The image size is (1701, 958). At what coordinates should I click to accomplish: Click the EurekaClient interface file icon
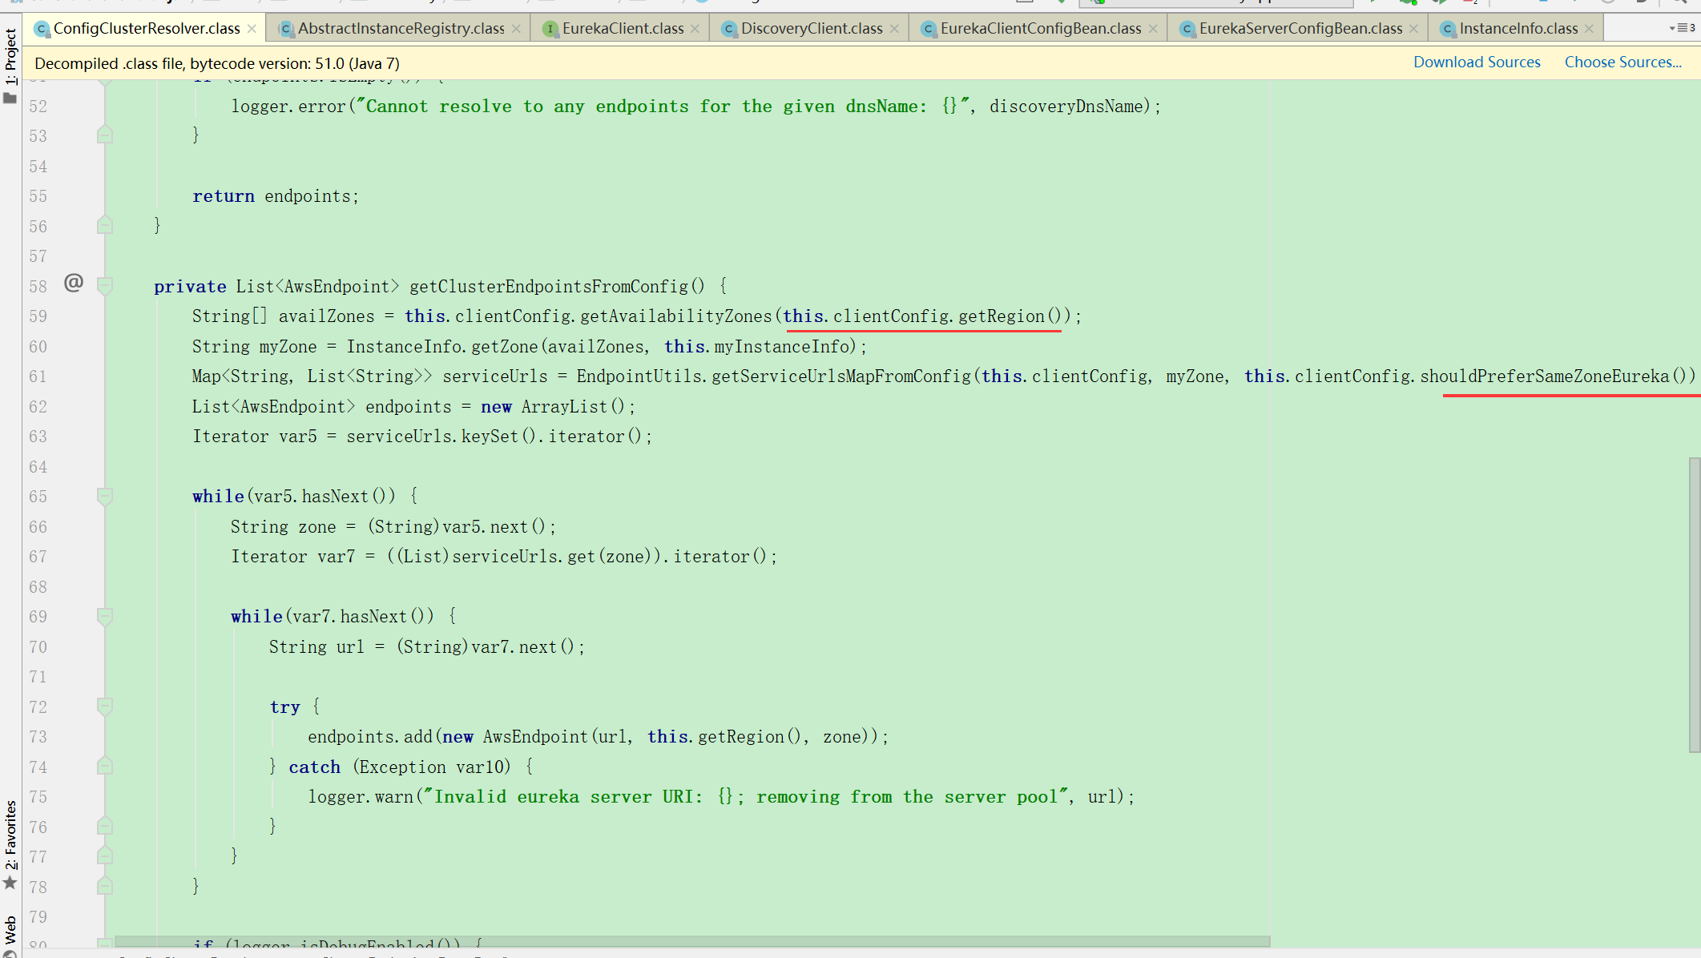(550, 29)
